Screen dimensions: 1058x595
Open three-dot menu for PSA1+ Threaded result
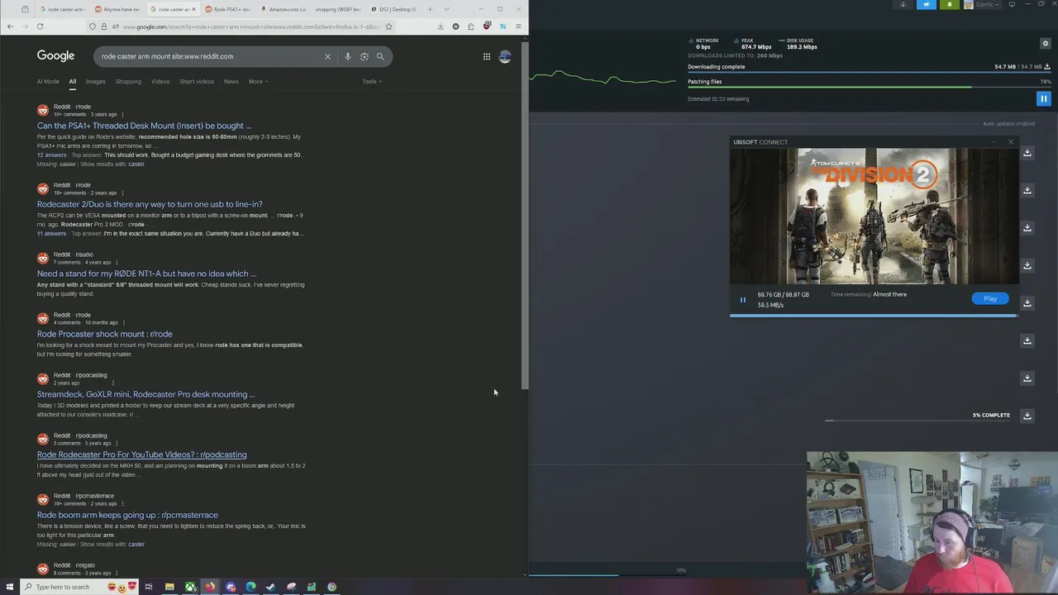(122, 114)
